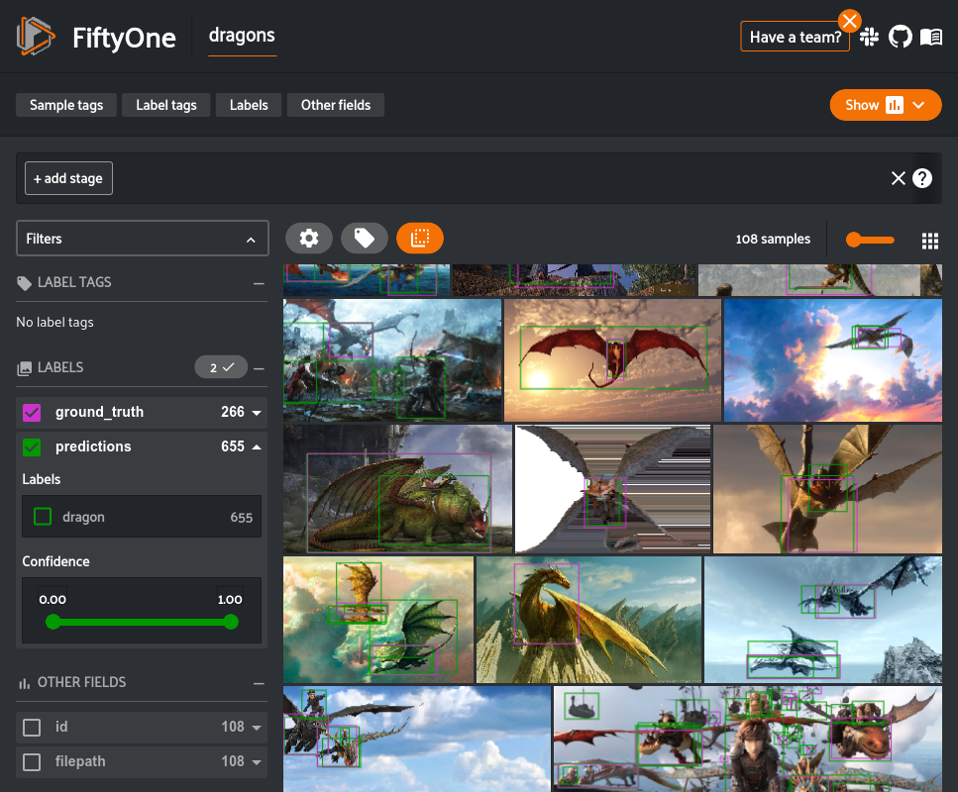The width and height of the screenshot is (958, 792).
Task: Check the dragon label checkbox
Action: tap(43, 517)
